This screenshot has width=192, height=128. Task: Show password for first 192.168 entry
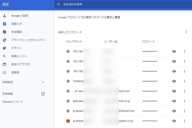[174, 51]
